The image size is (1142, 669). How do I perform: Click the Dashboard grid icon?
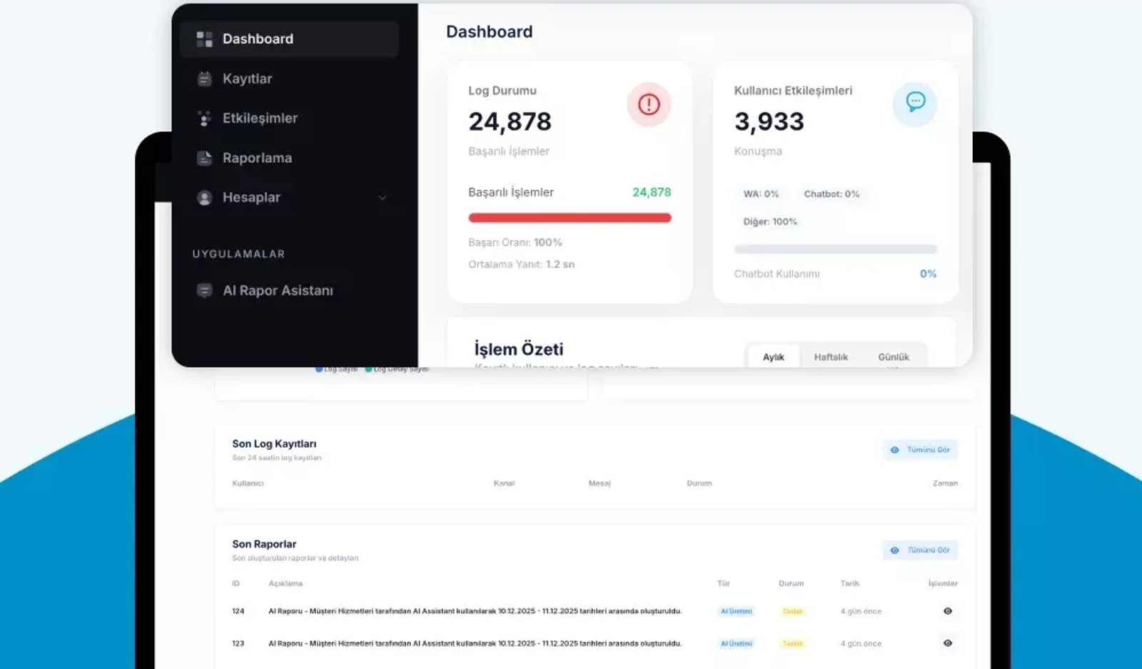tap(204, 39)
